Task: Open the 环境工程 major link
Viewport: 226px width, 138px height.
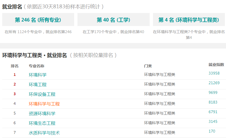Action: pyautogui.click(x=38, y=84)
